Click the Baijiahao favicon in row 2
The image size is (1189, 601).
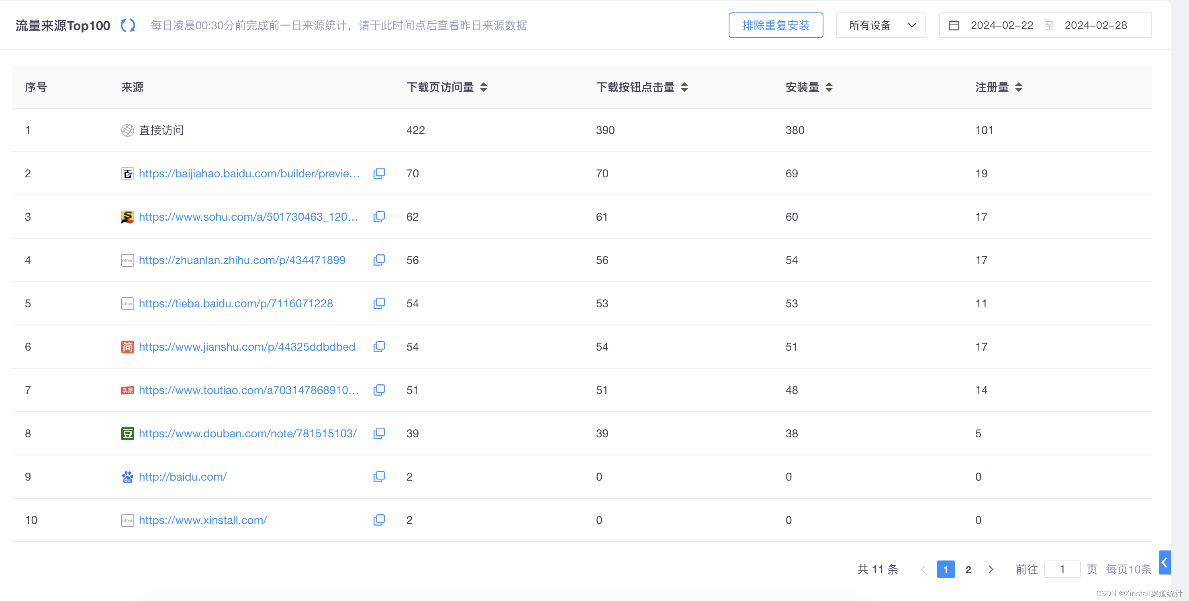[127, 174]
